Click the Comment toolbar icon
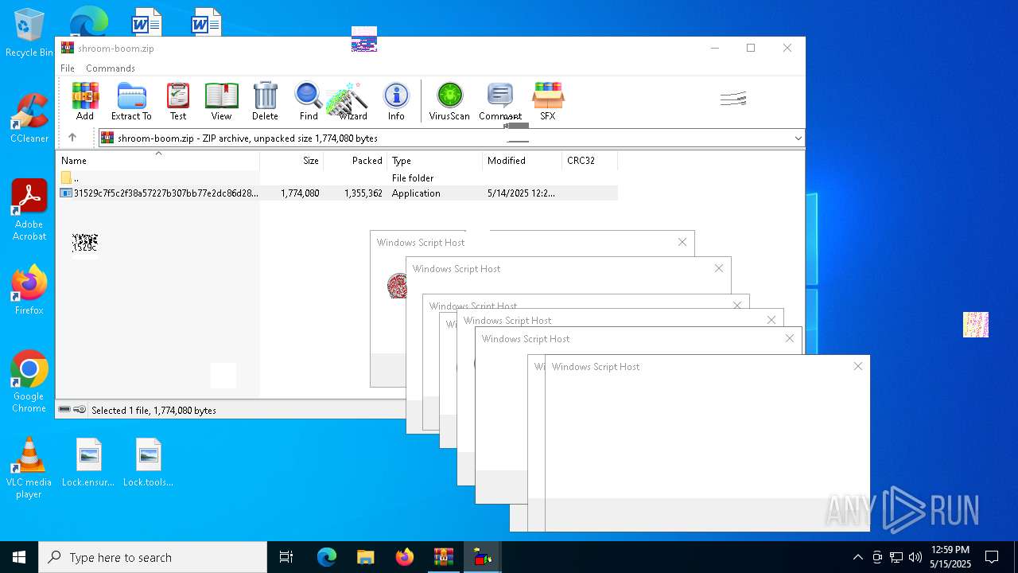The height and width of the screenshot is (573, 1018). [500, 101]
